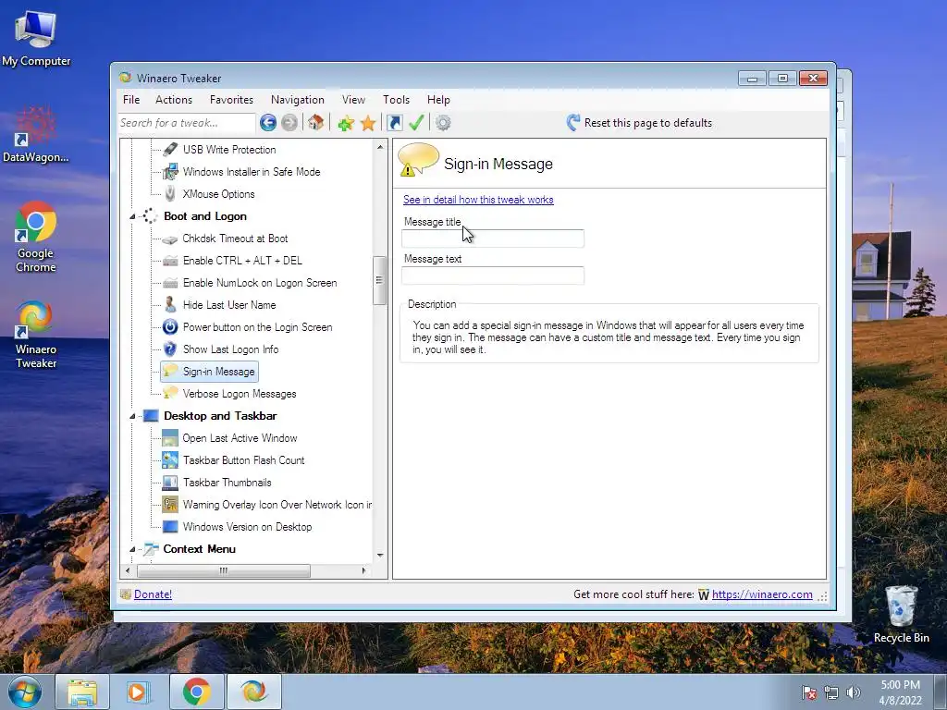This screenshot has height=710, width=947.
Task: Open settings gear icon in toolbar
Action: pyautogui.click(x=443, y=123)
